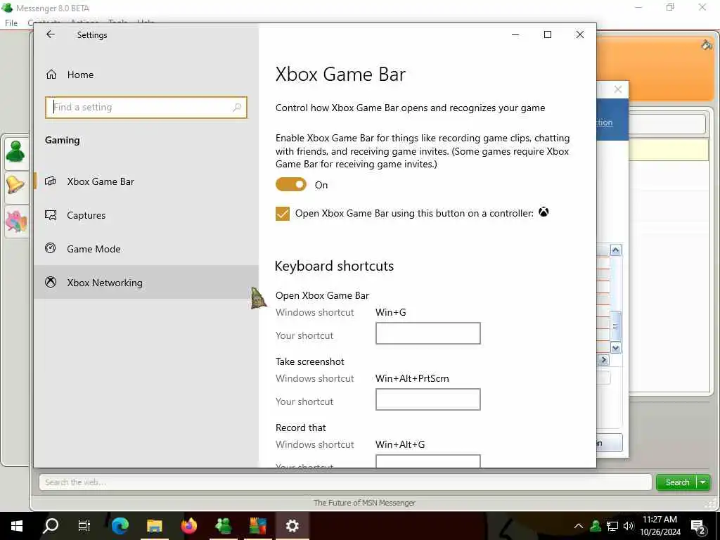The image size is (720, 540).
Task: Switch to Messenger app on taskbar
Action: coord(223,526)
